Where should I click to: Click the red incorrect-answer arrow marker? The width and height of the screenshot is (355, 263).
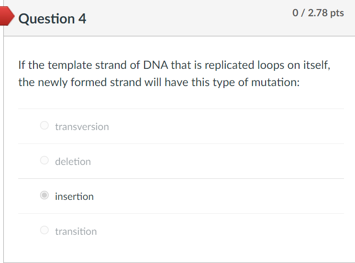click(7, 16)
